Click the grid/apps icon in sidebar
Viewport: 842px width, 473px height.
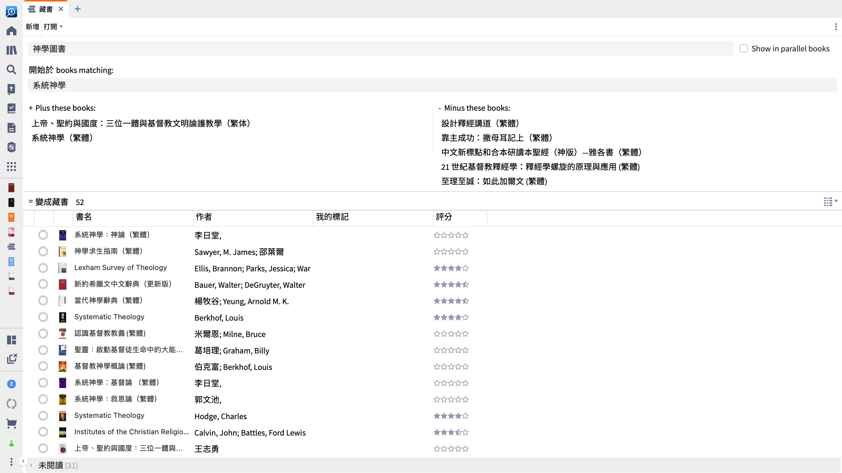tap(12, 167)
